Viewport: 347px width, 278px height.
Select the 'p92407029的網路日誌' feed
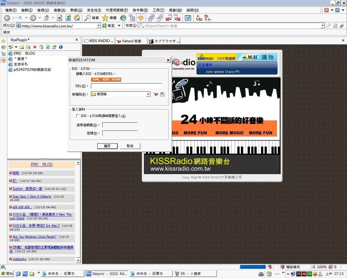(x=32, y=70)
